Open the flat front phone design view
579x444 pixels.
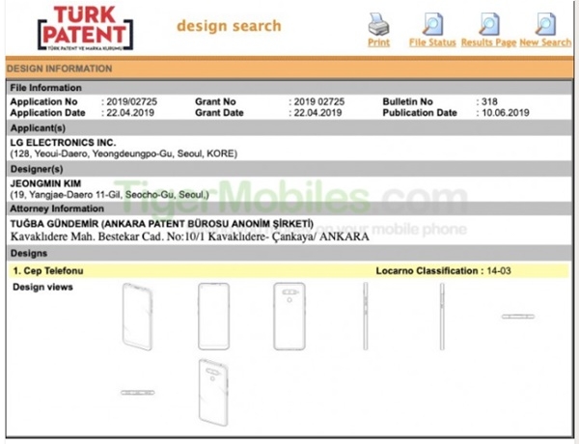tap(213, 317)
